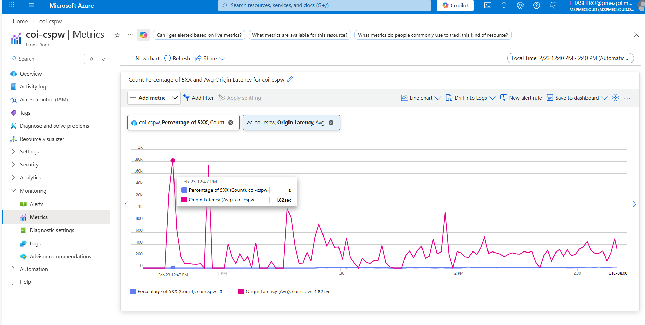The image size is (645, 325).
Task: Launch Cloud Shell from the top bar
Action: (487, 5)
